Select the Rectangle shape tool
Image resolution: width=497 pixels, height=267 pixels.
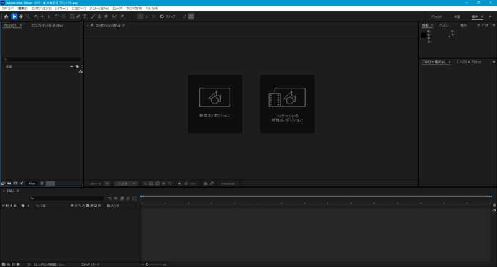[x=71, y=17]
